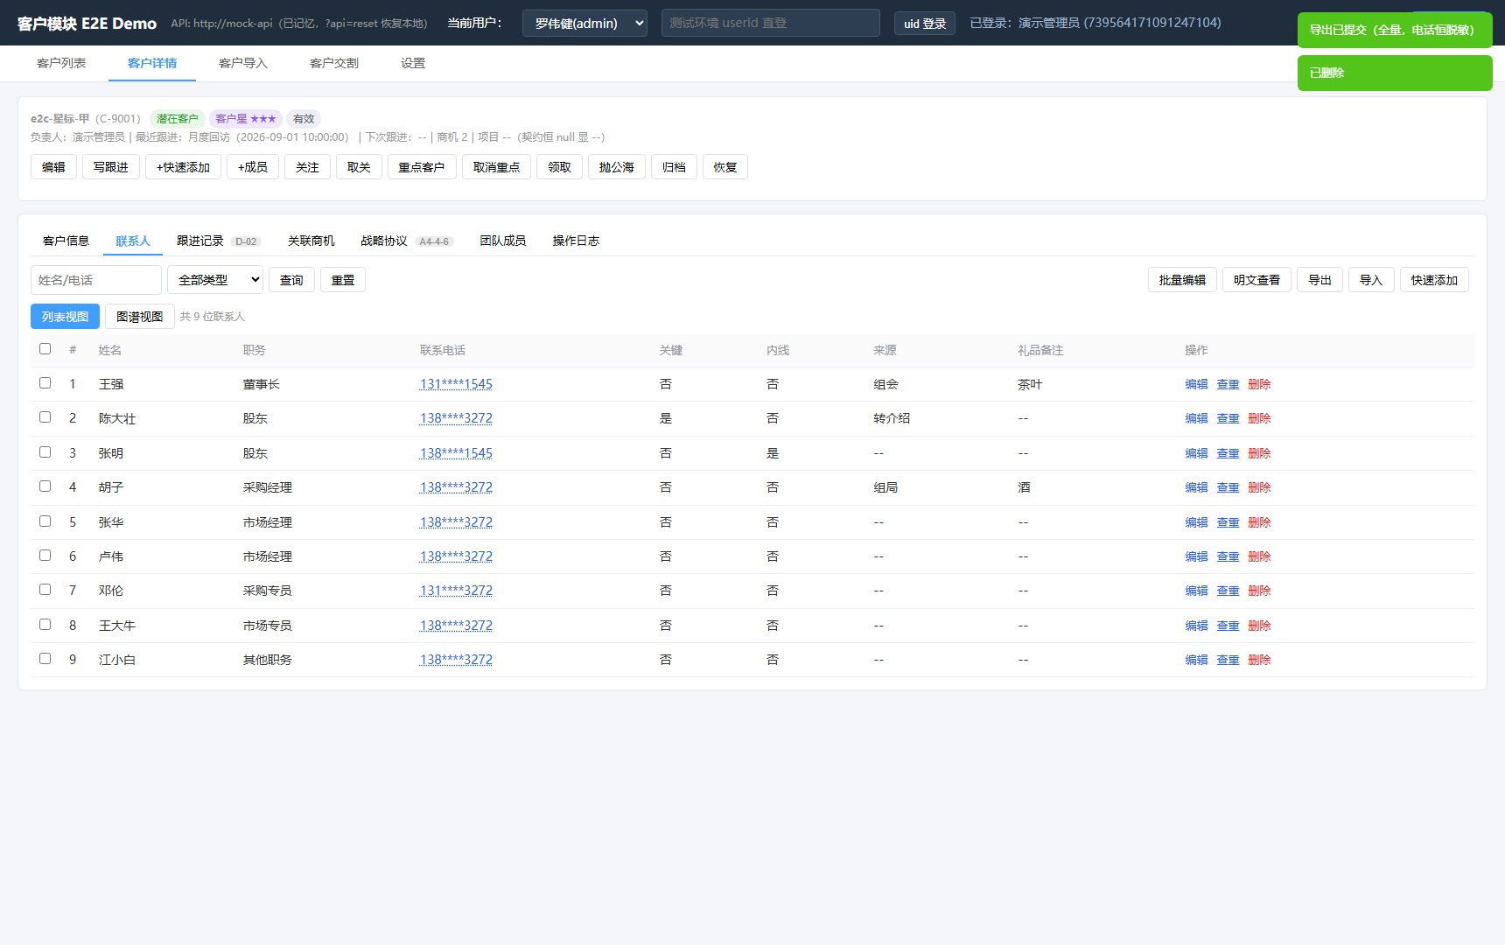Open the 客户导入 navigation tab
Viewport: 1505px width, 945px height.
[243, 63]
